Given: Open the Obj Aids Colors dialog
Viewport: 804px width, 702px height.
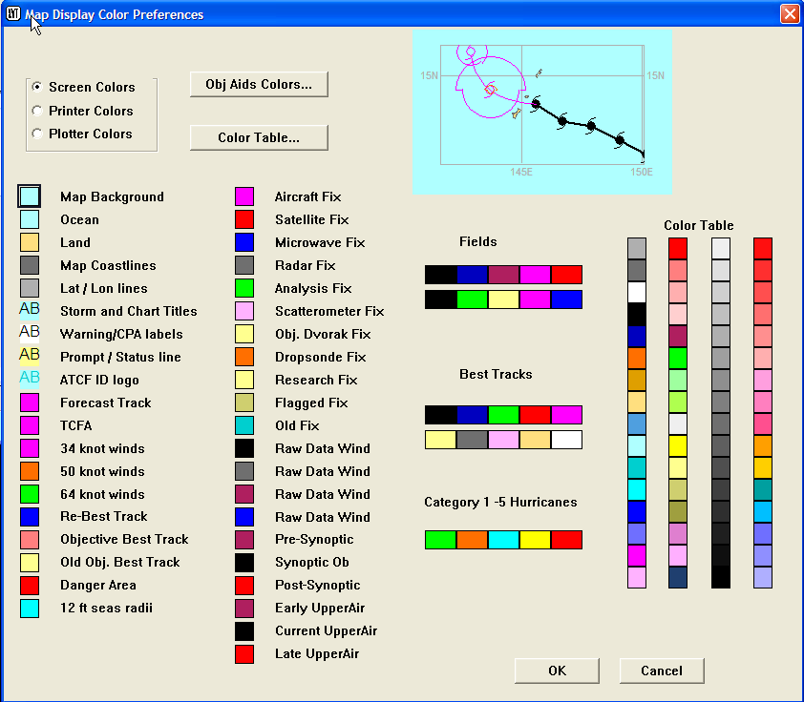Looking at the screenshot, I should [258, 84].
